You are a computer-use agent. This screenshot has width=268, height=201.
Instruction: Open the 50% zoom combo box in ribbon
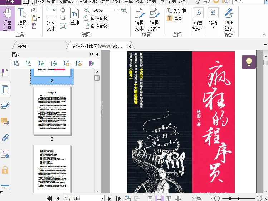(x=106, y=10)
